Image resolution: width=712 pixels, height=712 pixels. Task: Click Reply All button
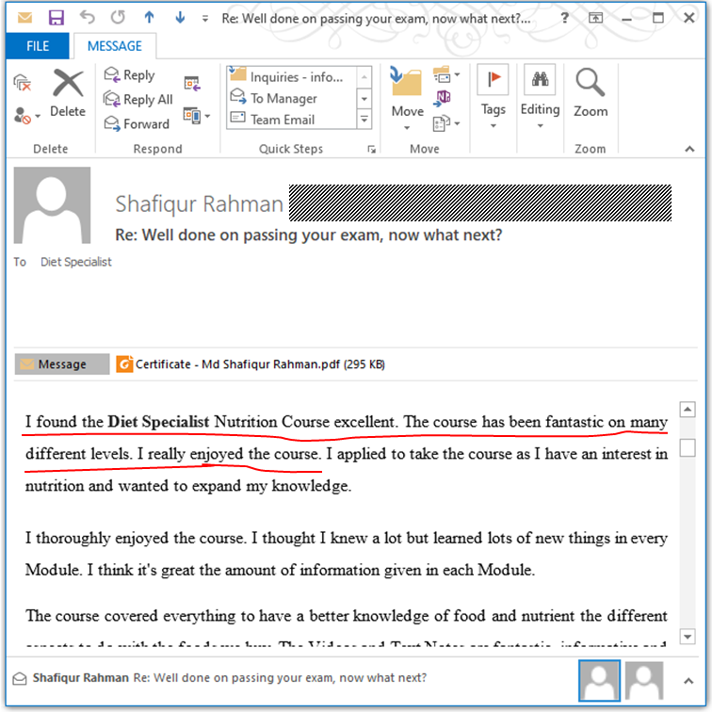[x=138, y=99]
